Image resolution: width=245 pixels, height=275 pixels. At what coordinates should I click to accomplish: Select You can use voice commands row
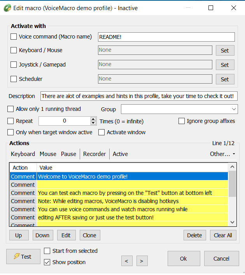tap(119, 209)
